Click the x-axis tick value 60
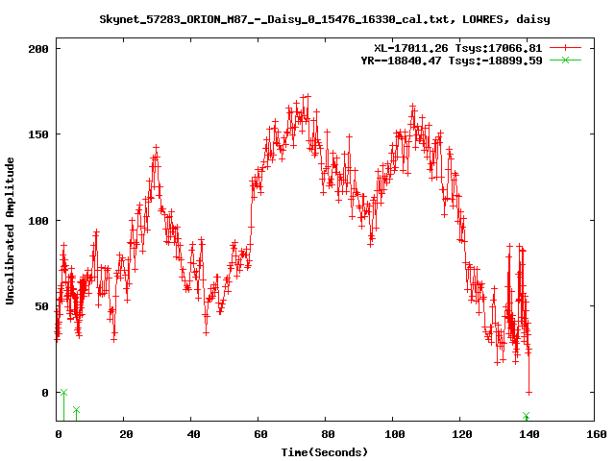Viewport: 615px width, 461px height. (260, 434)
